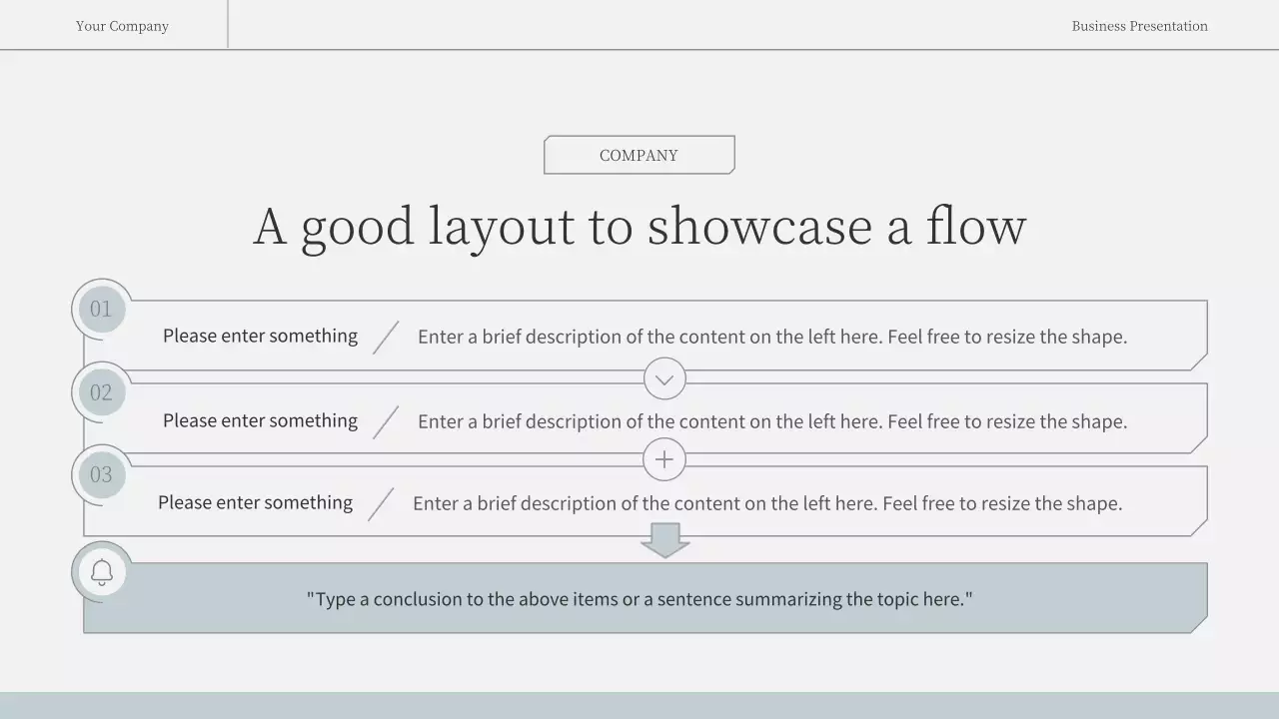Click first row's "Please enter something" text
The width and height of the screenshot is (1279, 719).
(260, 337)
